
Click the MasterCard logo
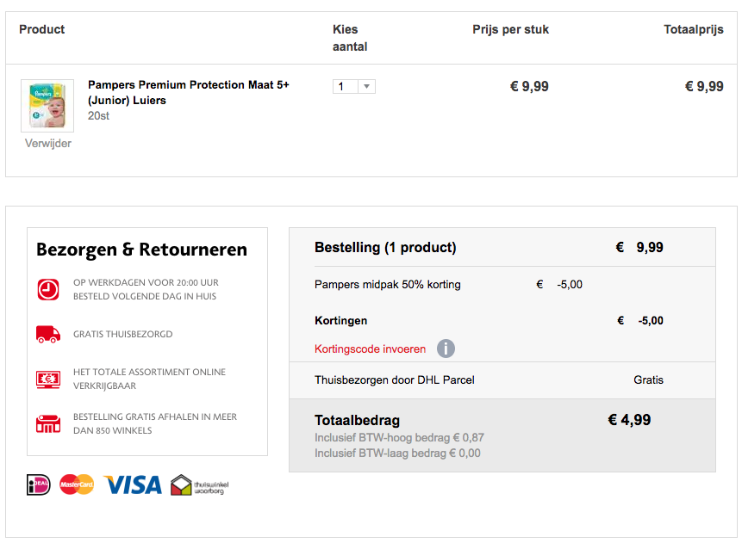click(77, 485)
